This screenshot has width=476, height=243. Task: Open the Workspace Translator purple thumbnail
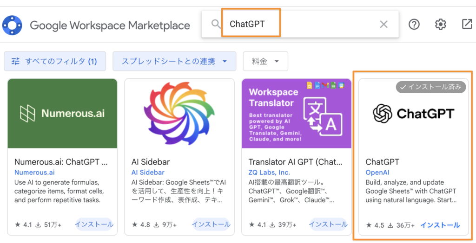coord(296,114)
